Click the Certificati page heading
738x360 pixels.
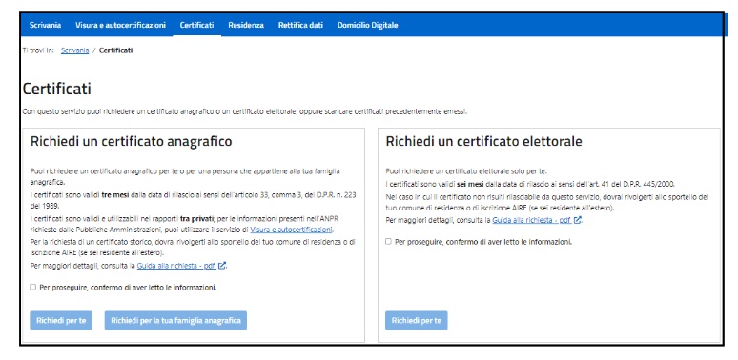(x=57, y=89)
